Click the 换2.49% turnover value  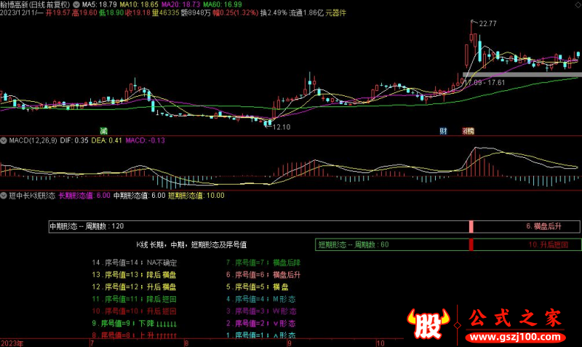click(x=274, y=13)
